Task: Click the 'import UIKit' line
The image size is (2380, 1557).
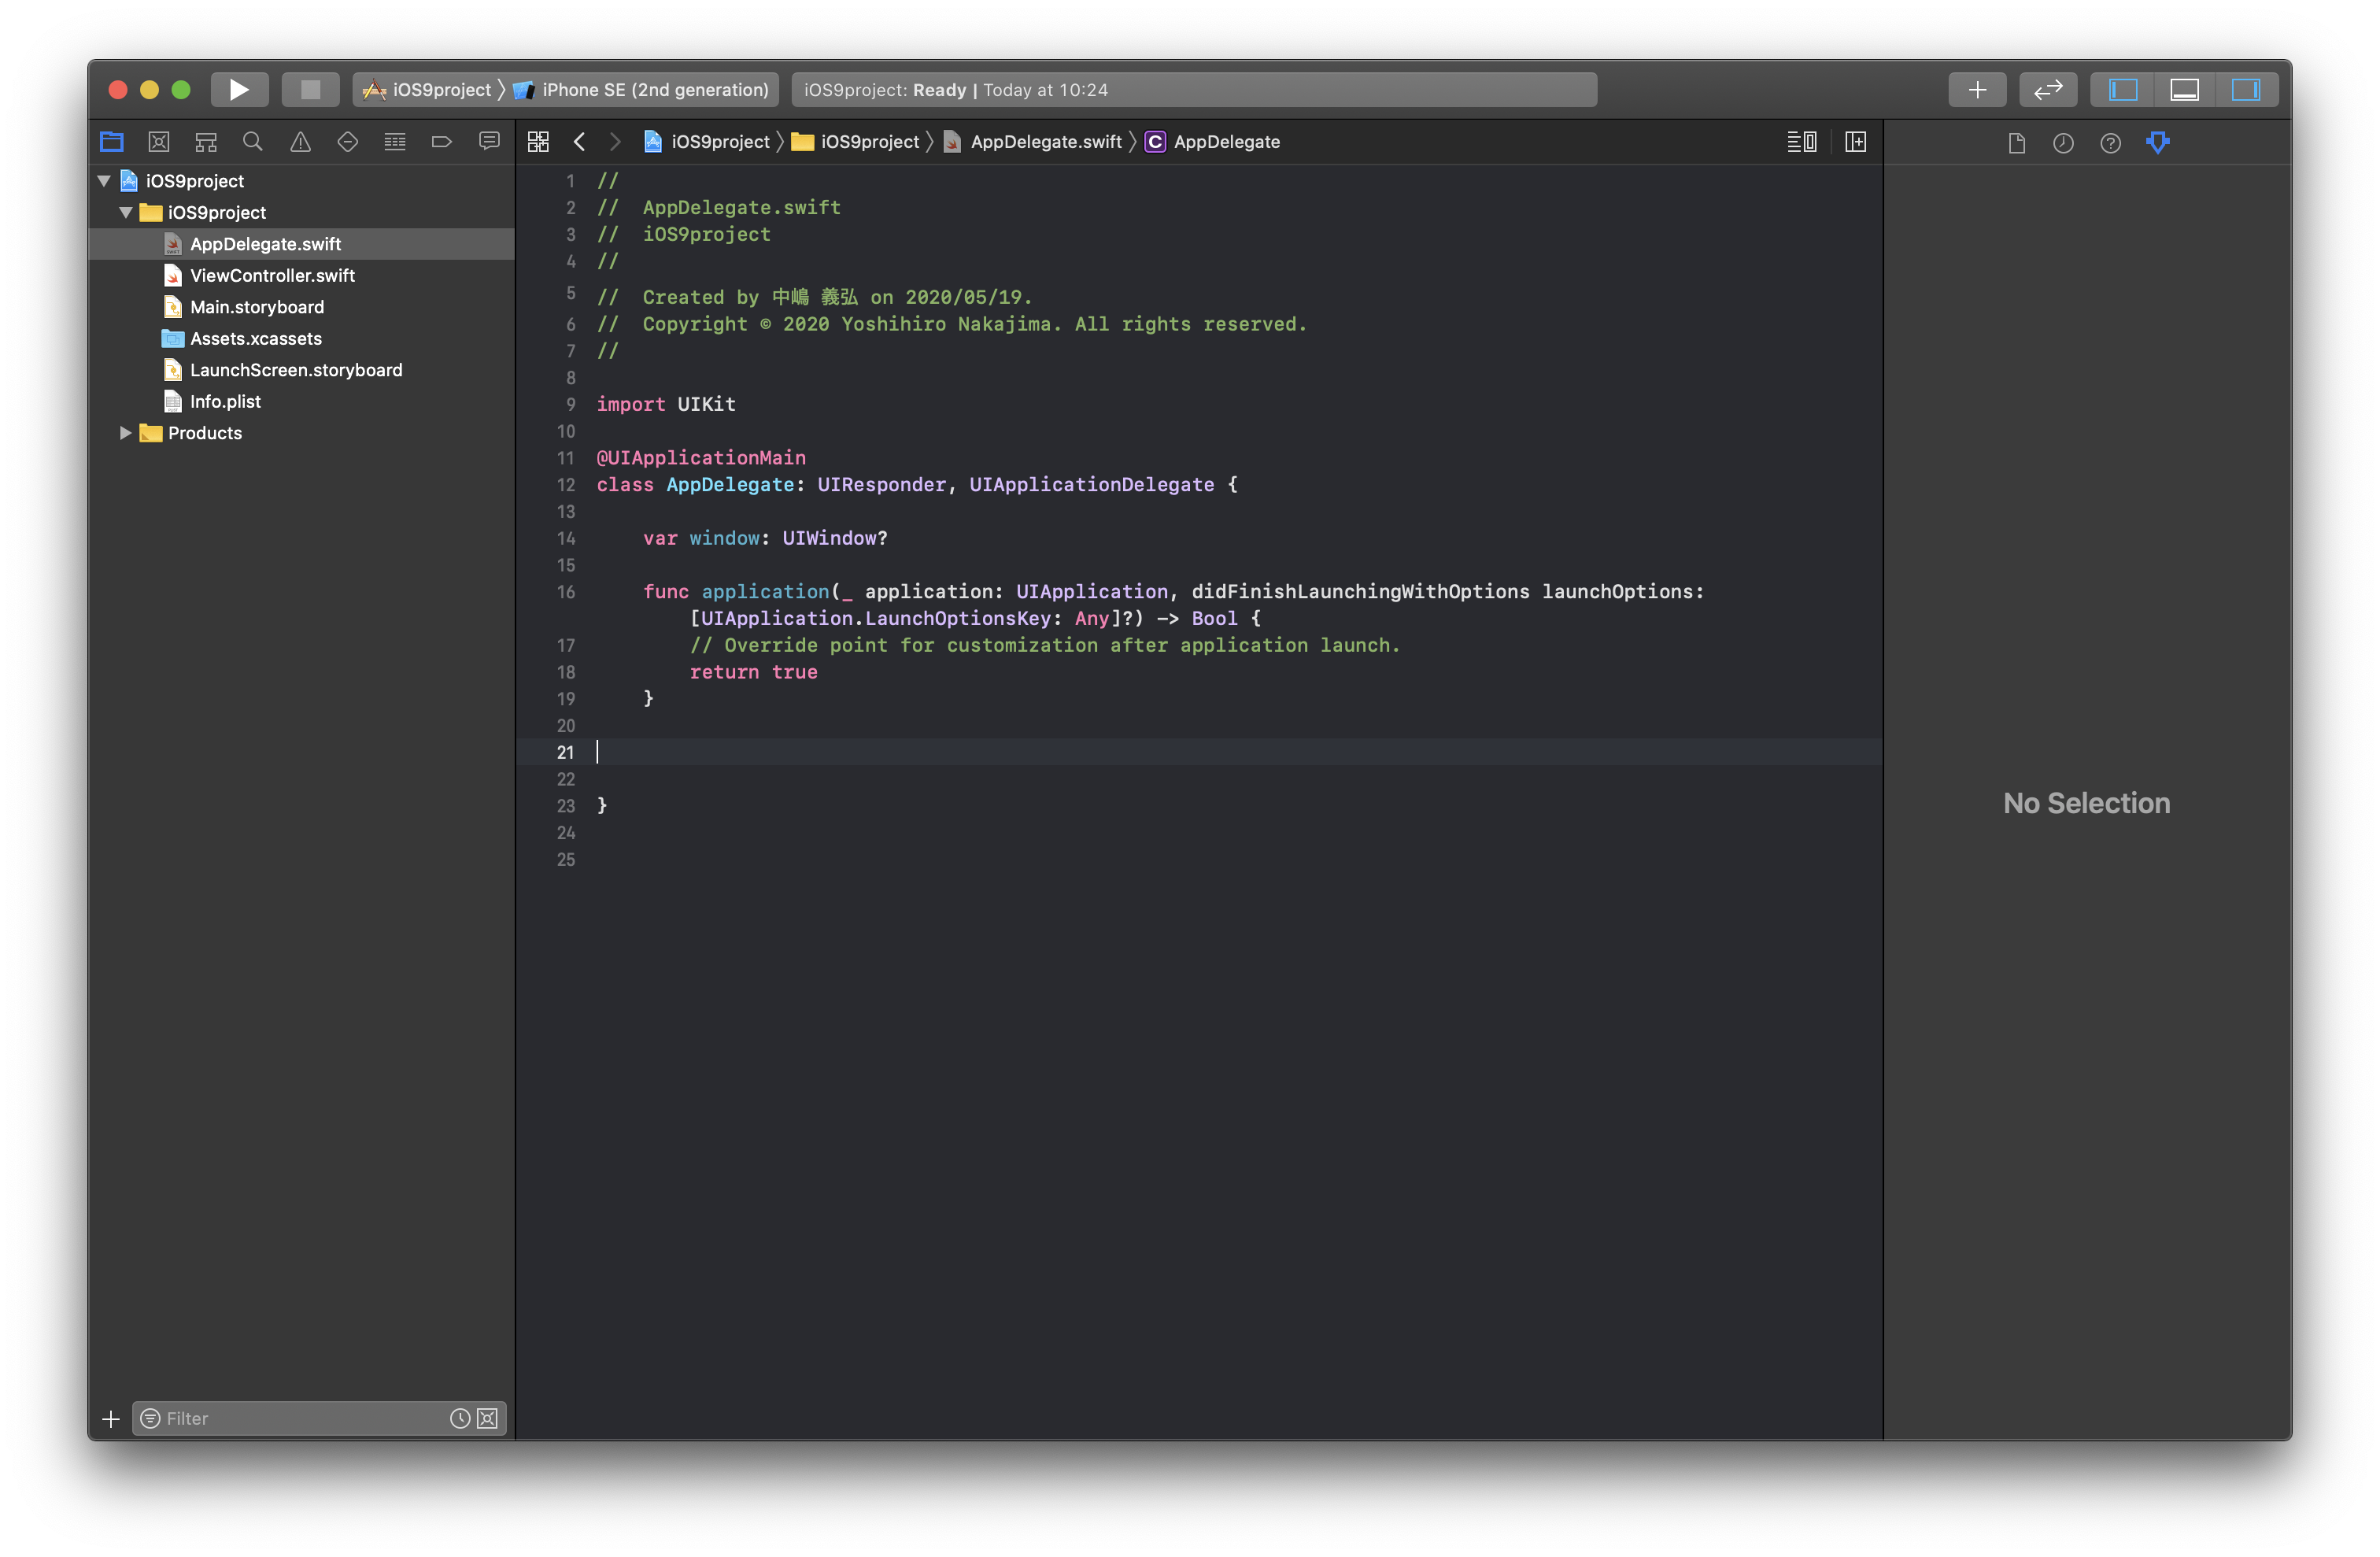Action: 666,404
